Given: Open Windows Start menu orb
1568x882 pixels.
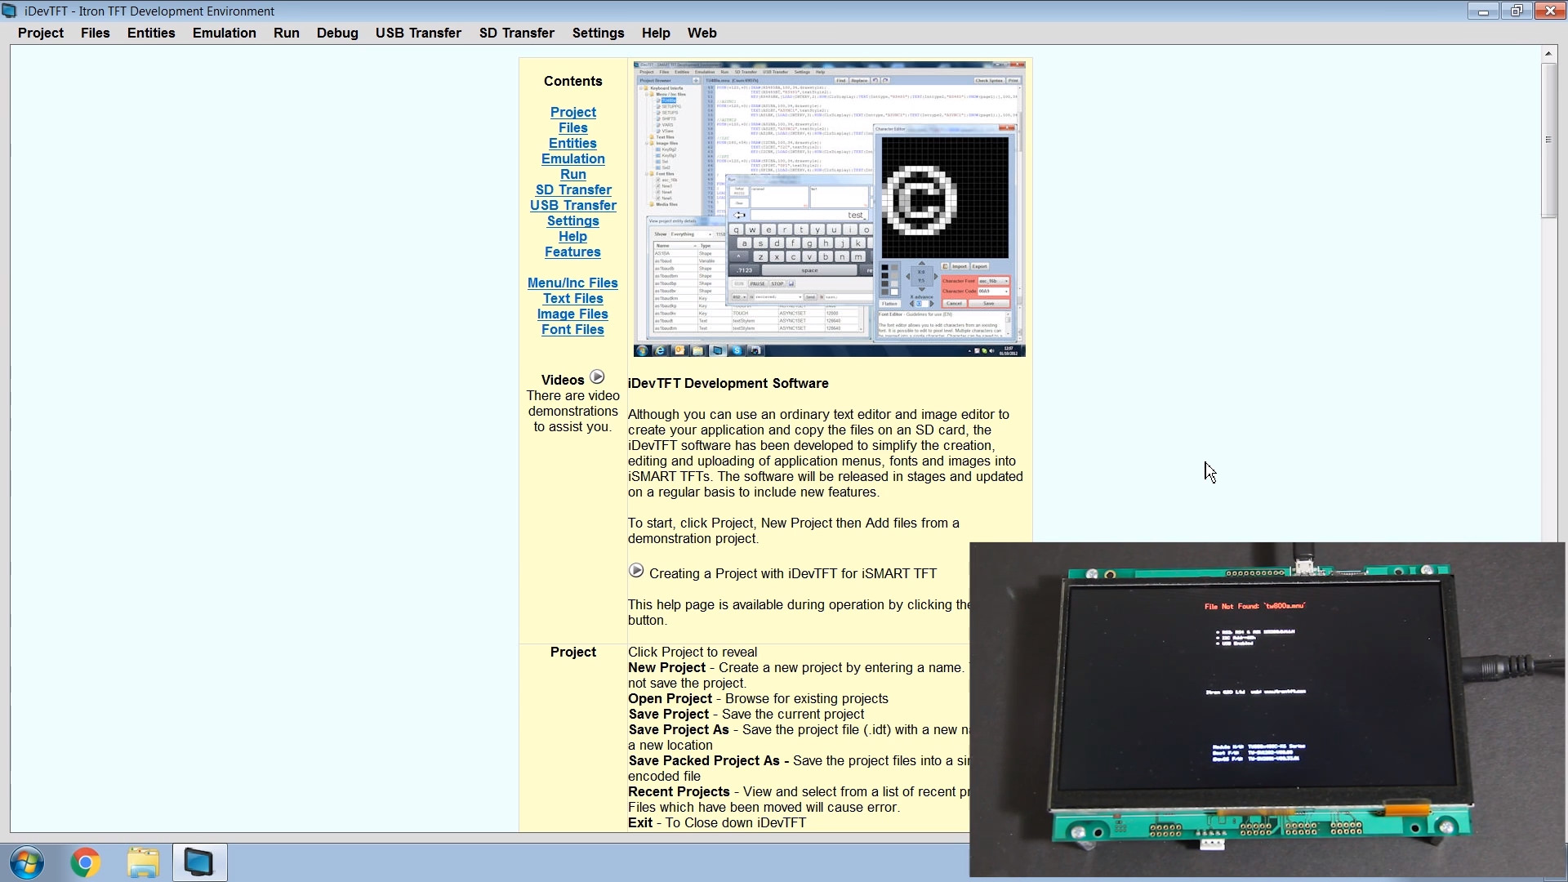Looking at the screenshot, I should 27,862.
